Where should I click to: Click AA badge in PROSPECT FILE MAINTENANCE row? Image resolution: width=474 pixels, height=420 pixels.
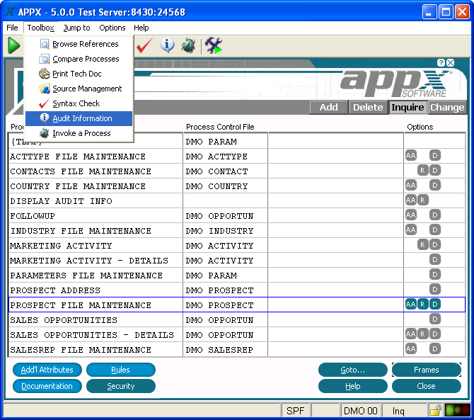pos(411,304)
